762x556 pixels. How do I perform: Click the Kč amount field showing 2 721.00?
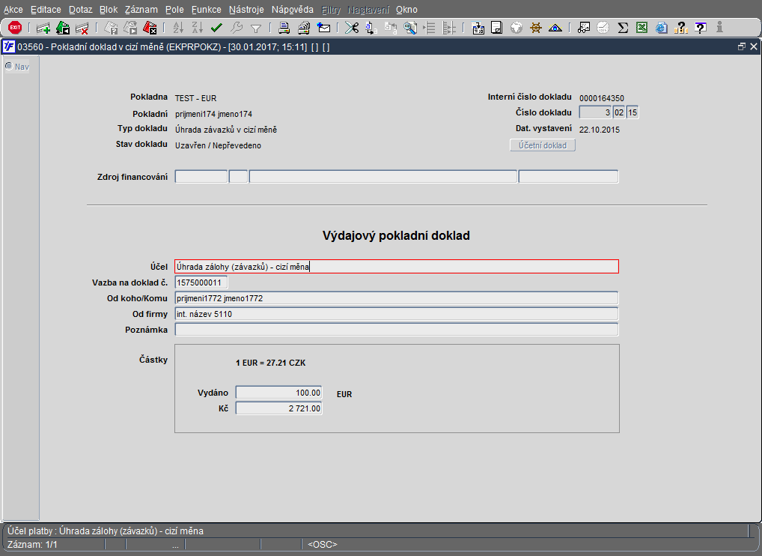tap(279, 408)
